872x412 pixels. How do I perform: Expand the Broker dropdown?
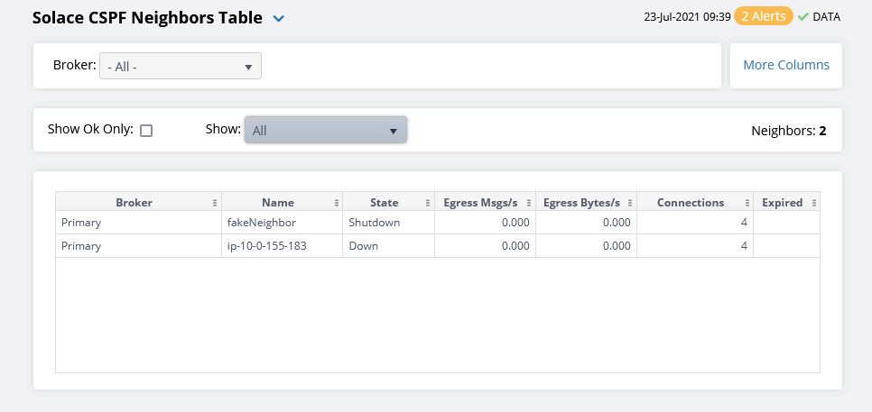pos(180,67)
